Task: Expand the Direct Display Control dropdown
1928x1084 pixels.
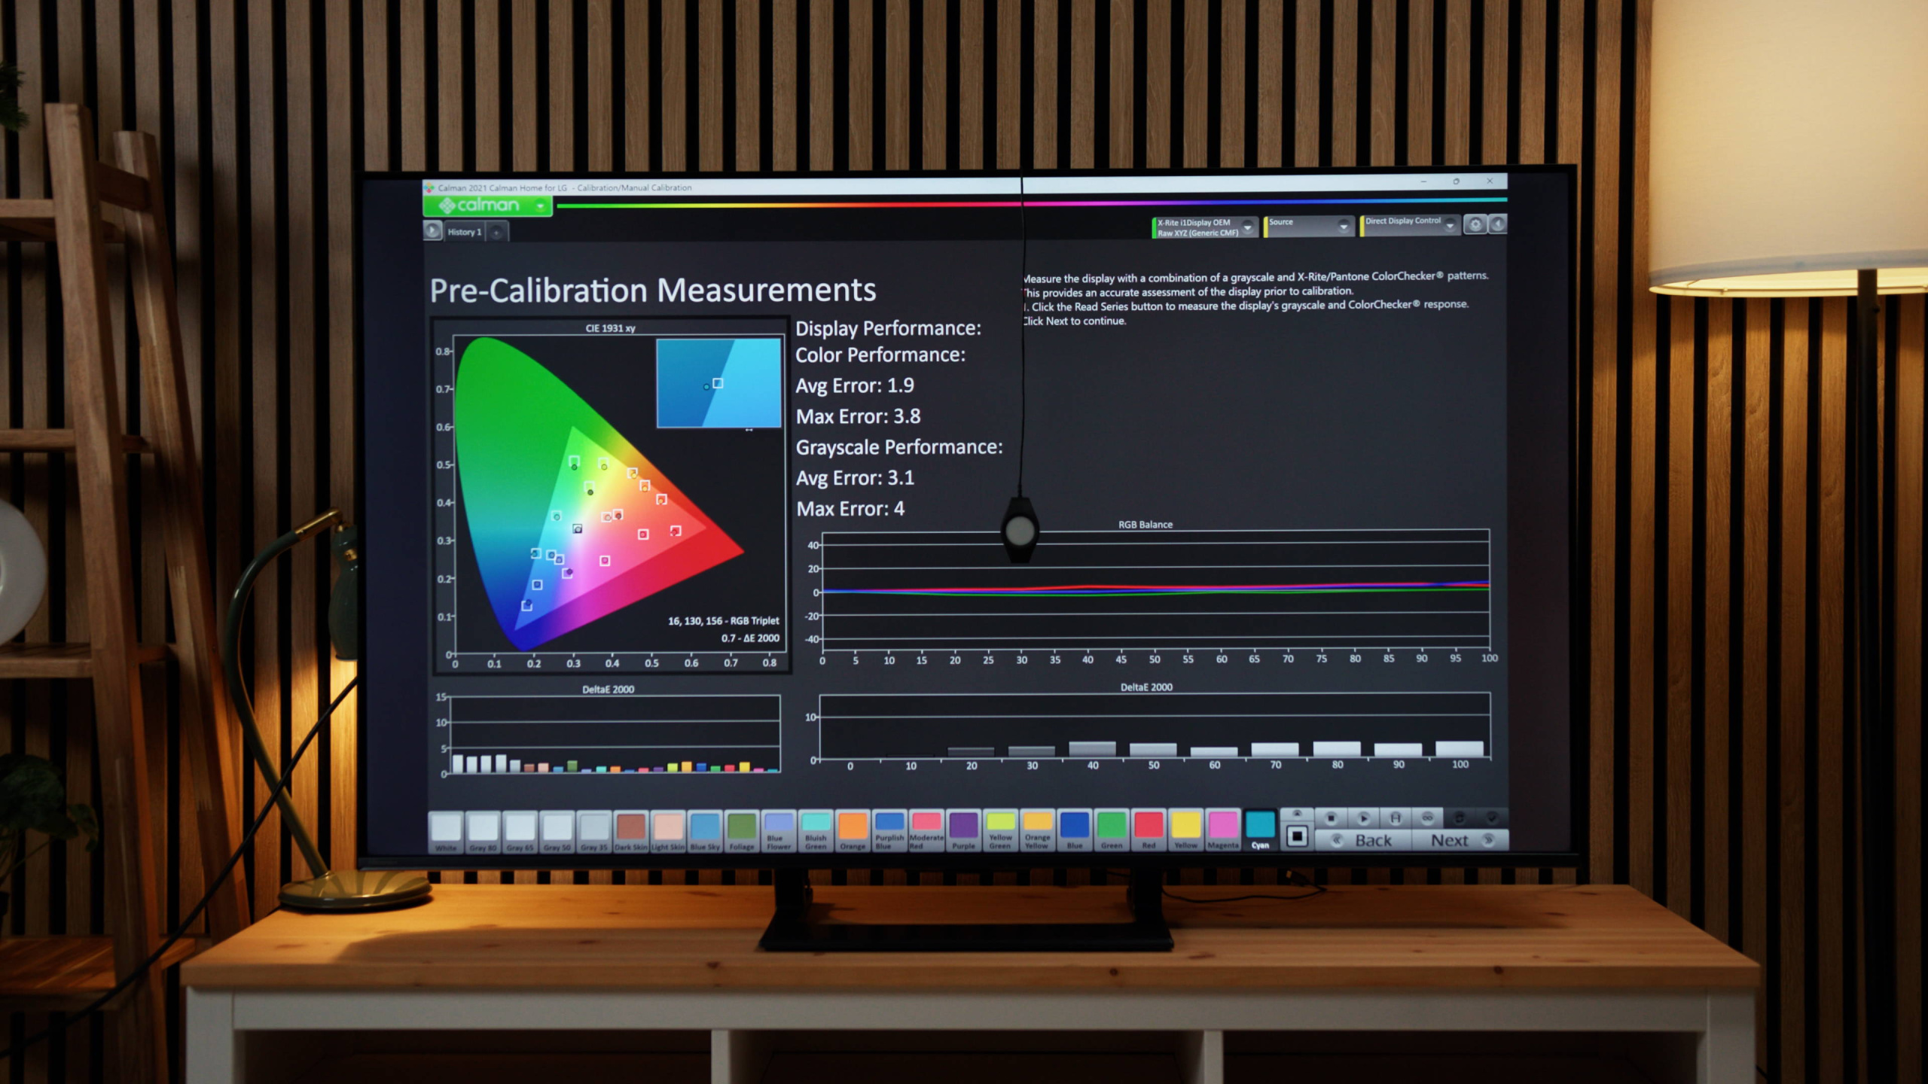Action: (1450, 225)
